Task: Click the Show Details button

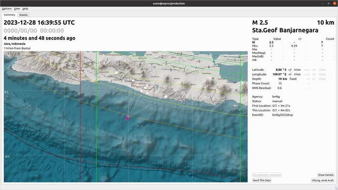Action: coord(326,175)
